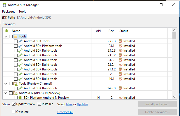Toggle the Installed show checkbox
The height and width of the screenshot is (116, 180).
tap(39, 104)
